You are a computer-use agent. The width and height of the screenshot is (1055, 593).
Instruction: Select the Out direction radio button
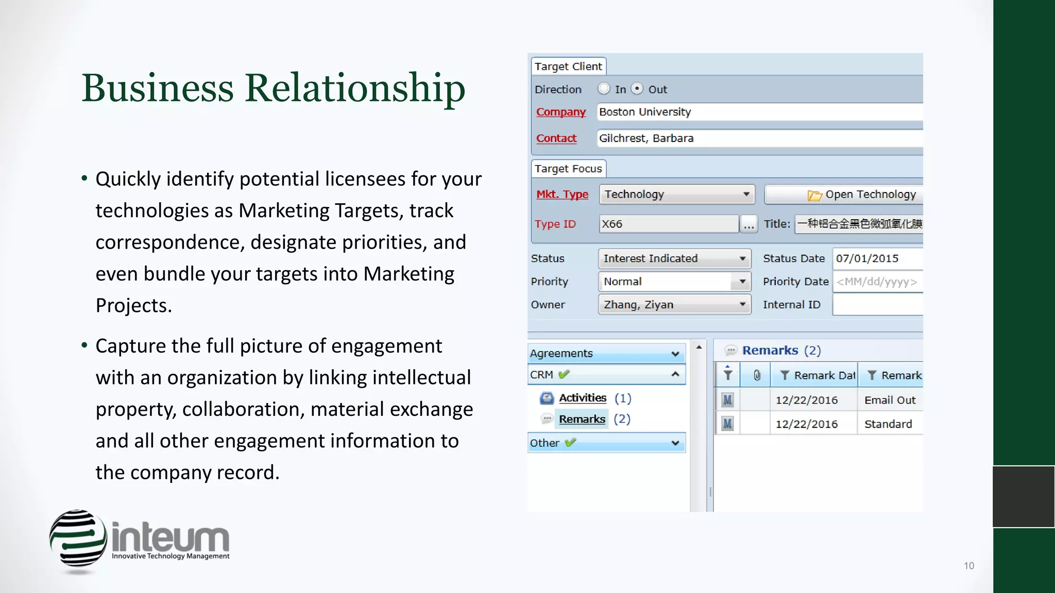[637, 89]
